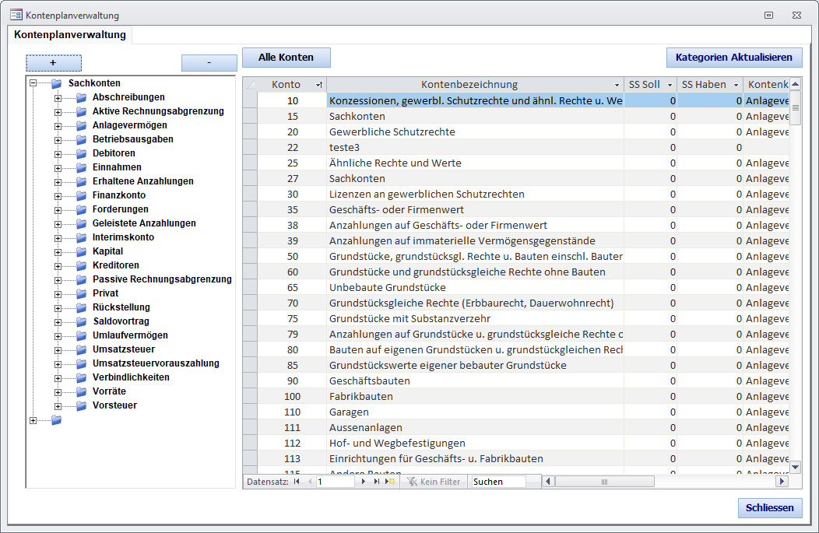
Task: Click the Alle Konten button
Action: (x=286, y=58)
